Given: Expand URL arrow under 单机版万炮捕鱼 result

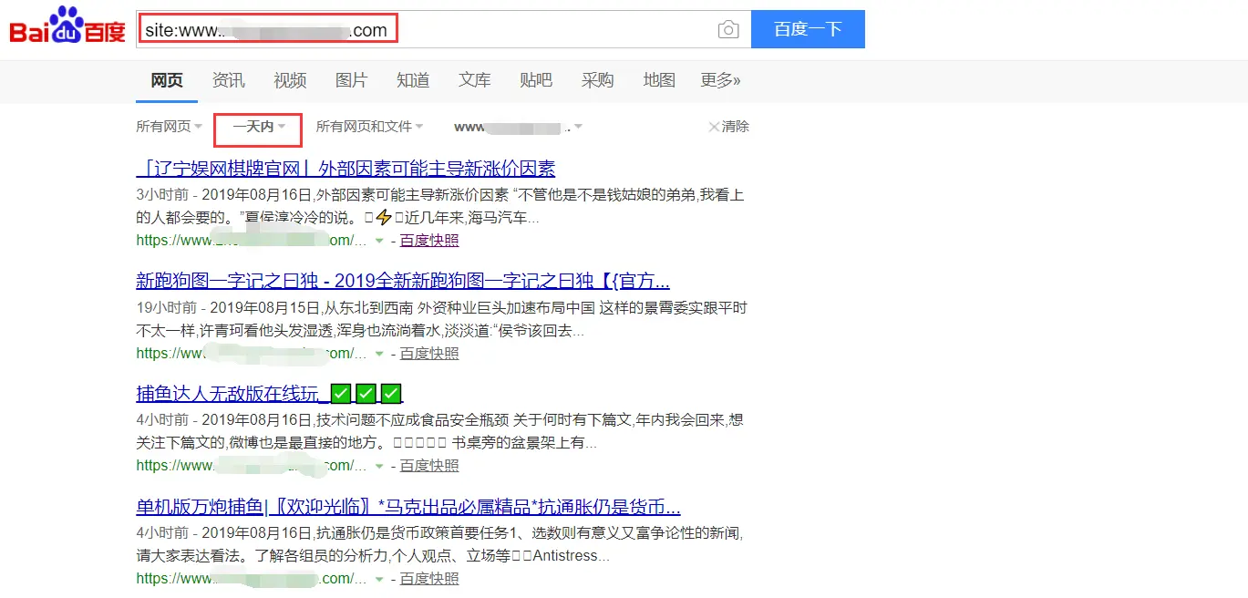Looking at the screenshot, I should tap(379, 579).
